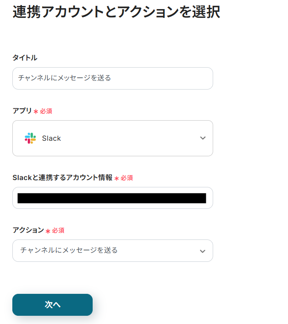Click the 必須 marker next to アプリ
The image size is (288, 324).
click(x=46, y=111)
